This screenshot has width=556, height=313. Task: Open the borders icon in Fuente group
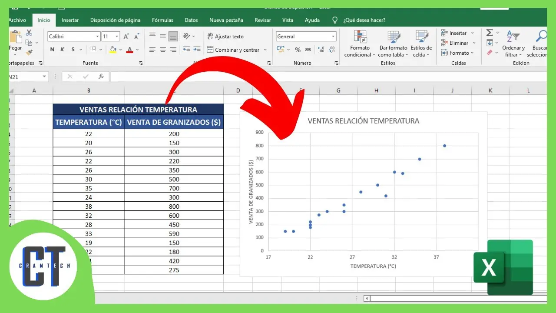pyautogui.click(x=93, y=50)
